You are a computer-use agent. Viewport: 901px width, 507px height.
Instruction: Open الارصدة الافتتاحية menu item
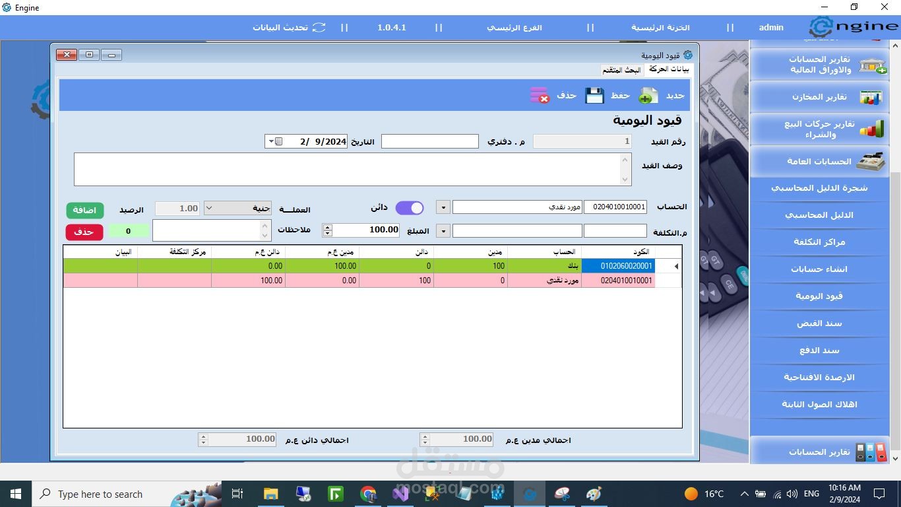pyautogui.click(x=820, y=378)
